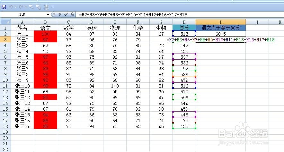Click 语文 score 68 for 张三11

click(x=46, y=92)
